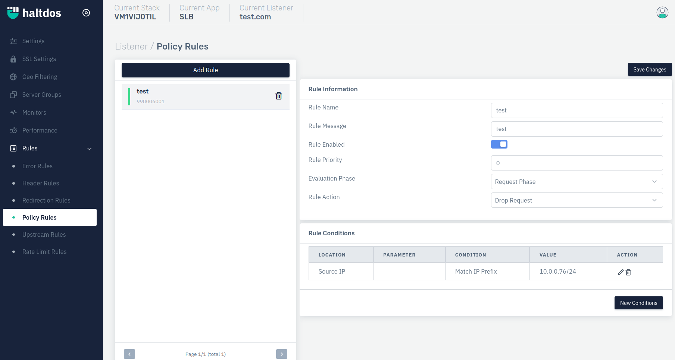Open the Rule Action dropdown
Image resolution: width=675 pixels, height=360 pixels.
(577, 200)
